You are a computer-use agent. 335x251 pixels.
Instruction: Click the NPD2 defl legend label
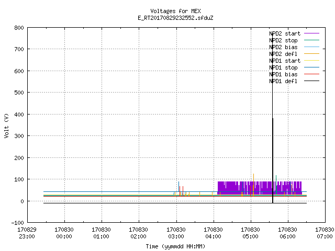[283, 54]
